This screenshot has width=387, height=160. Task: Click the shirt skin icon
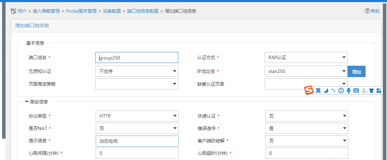pyautogui.click(x=371, y=90)
